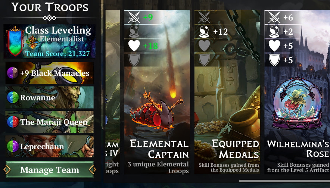Select the Rowanne troop slot
The width and height of the screenshot is (330, 188).
pyautogui.click(x=49, y=97)
